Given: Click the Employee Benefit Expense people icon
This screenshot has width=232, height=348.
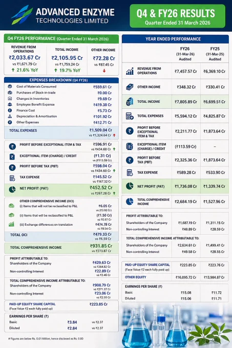Looking at the screenshot, I should coord(10,104).
